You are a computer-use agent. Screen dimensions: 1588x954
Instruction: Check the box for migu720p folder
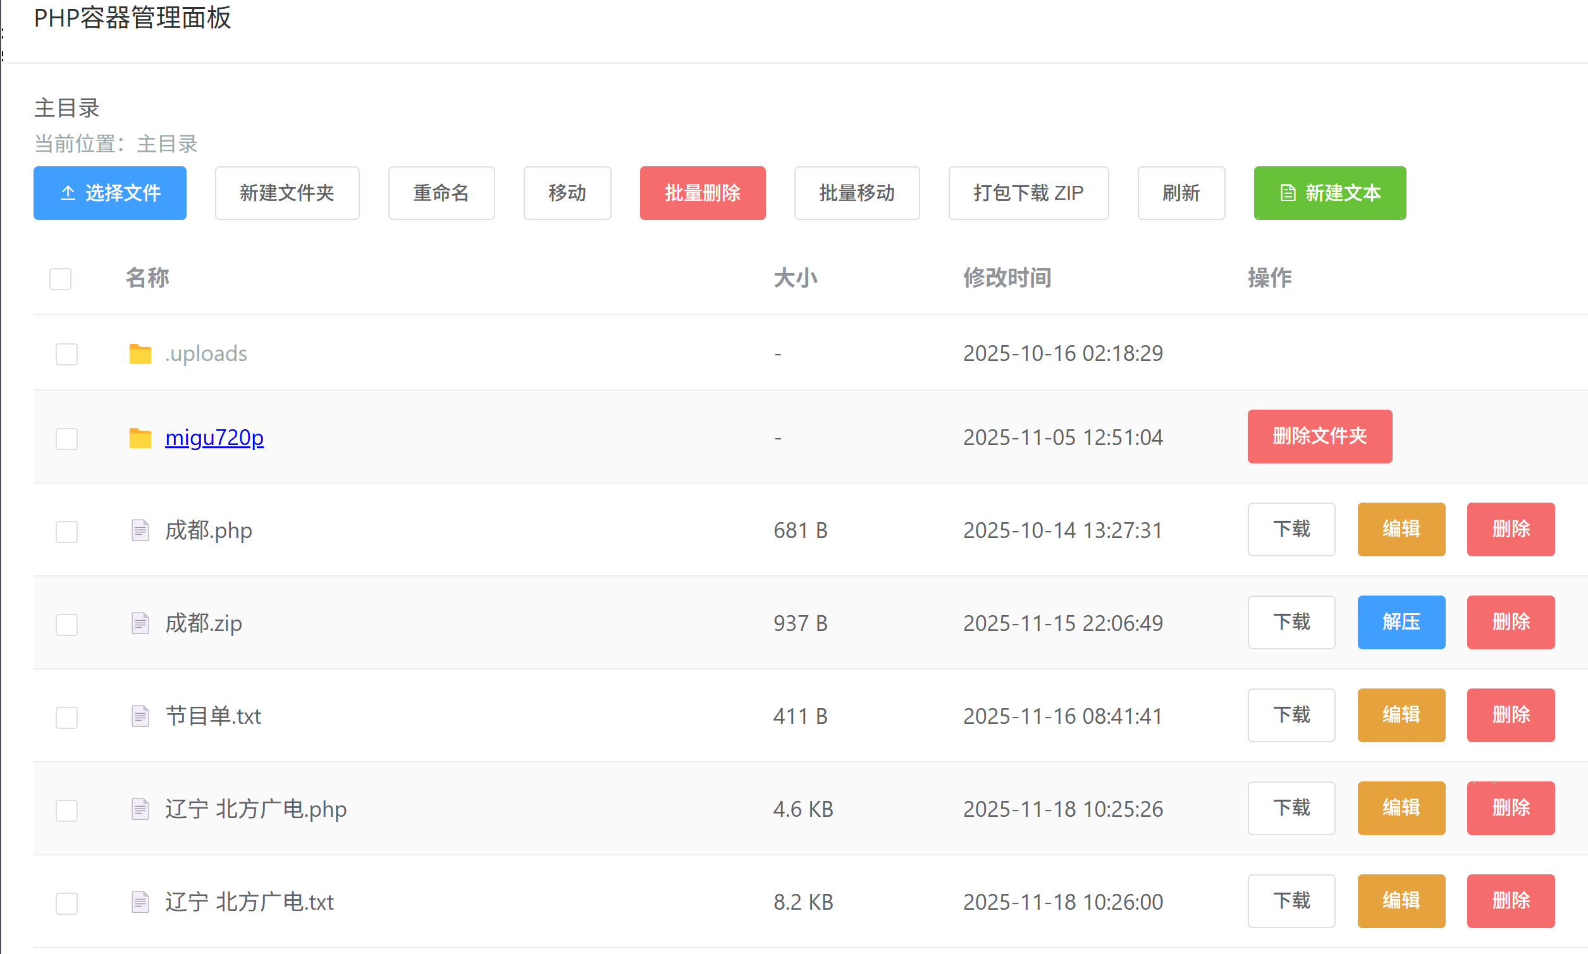click(66, 439)
